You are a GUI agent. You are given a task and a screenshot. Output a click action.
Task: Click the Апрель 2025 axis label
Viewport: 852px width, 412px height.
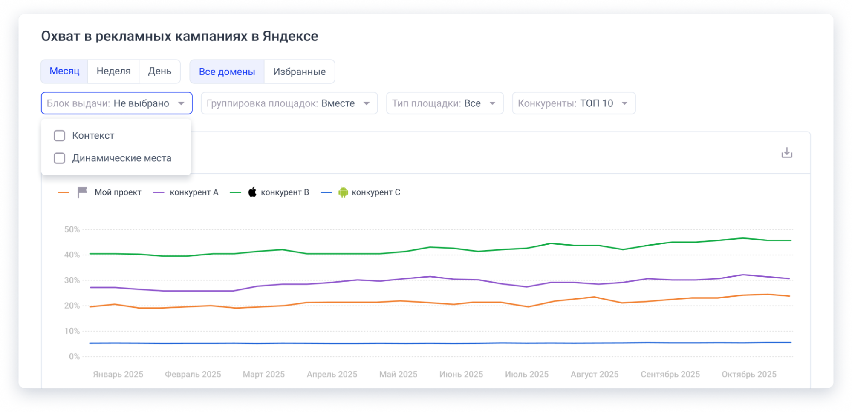332,374
